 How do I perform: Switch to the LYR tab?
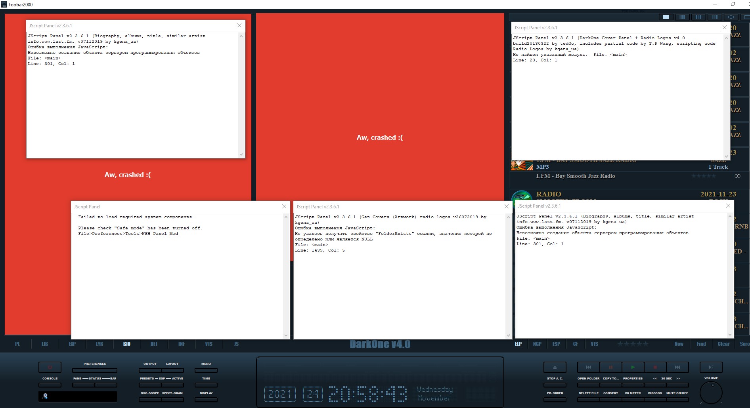point(99,344)
